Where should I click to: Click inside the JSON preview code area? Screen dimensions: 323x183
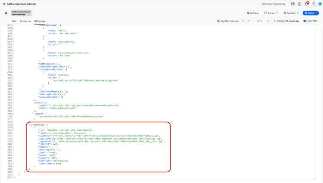[x=161, y=102]
